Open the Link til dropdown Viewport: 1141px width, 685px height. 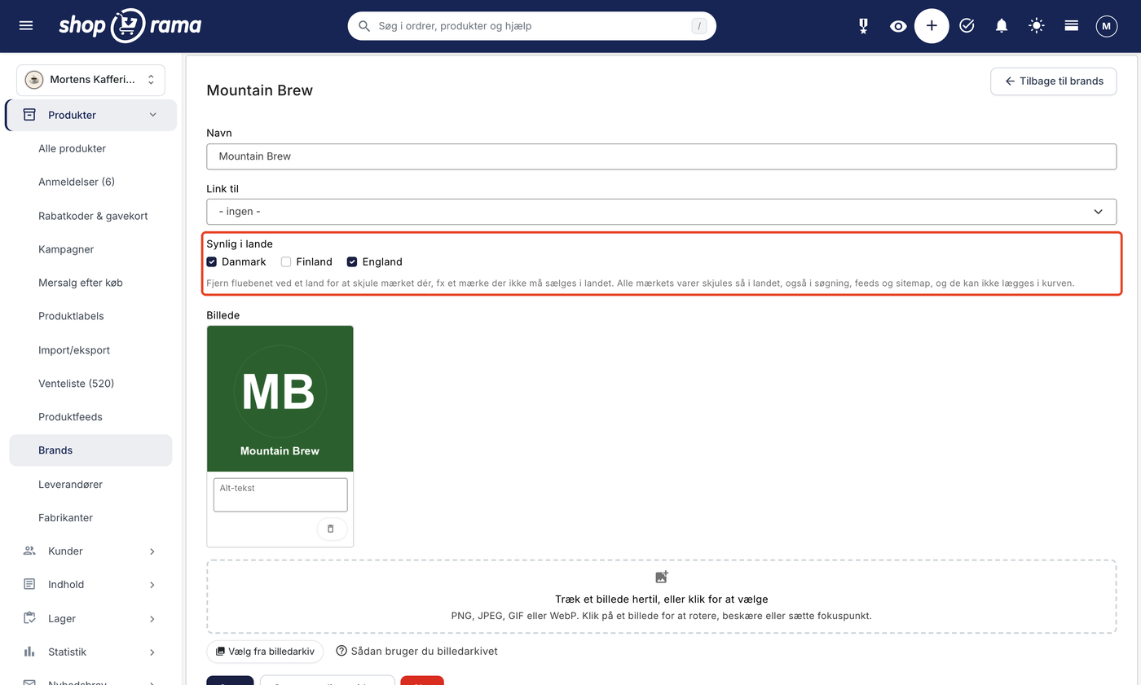pos(661,212)
